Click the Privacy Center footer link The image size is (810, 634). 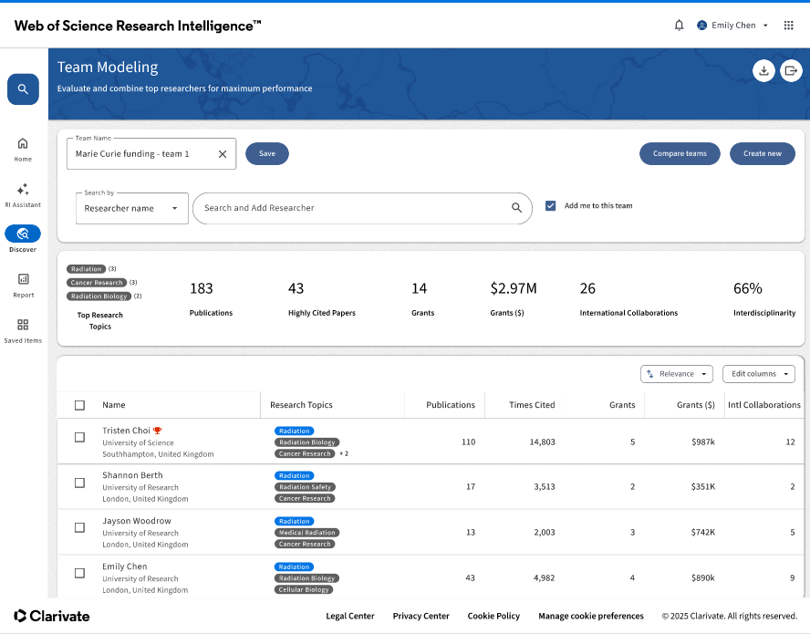click(x=421, y=616)
